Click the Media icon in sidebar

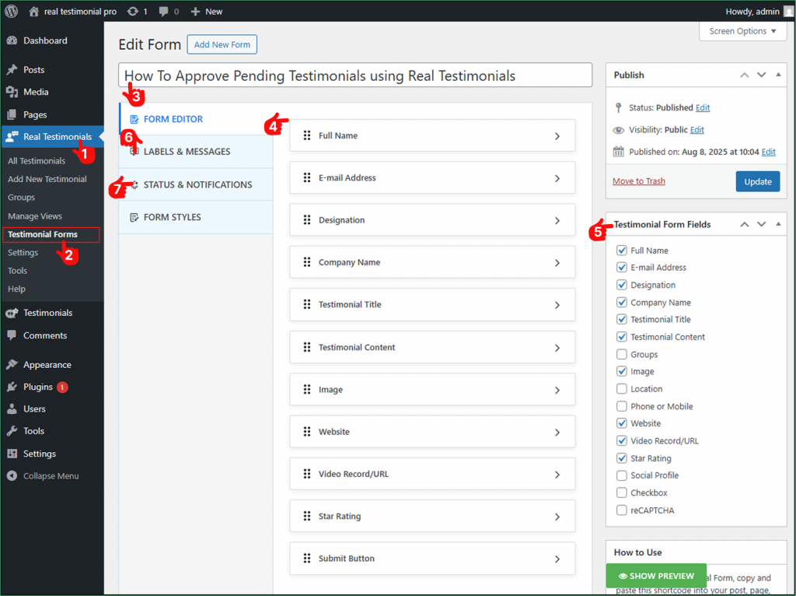tap(12, 92)
